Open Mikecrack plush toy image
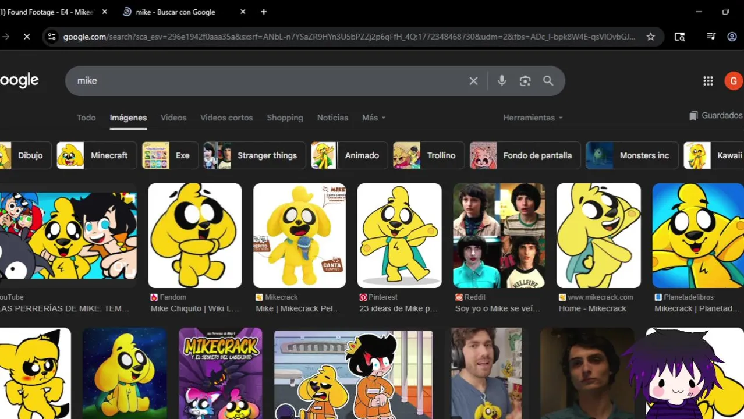Image resolution: width=744 pixels, height=419 pixels. tap(299, 236)
